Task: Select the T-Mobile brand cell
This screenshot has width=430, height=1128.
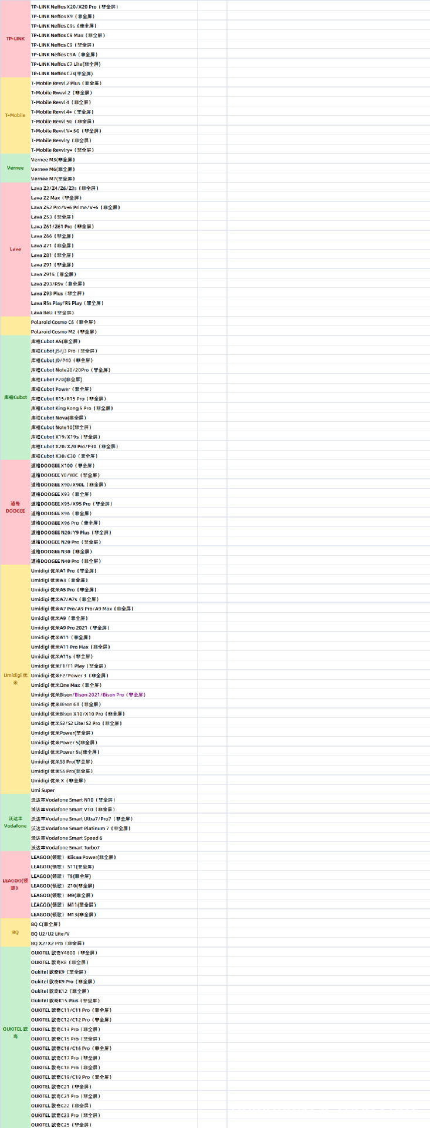Action: click(x=15, y=116)
